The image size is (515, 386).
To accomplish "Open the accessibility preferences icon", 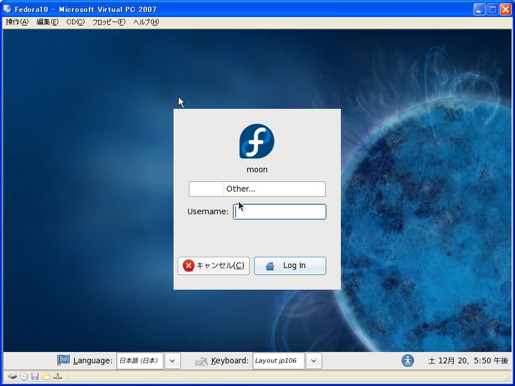I will click(408, 360).
